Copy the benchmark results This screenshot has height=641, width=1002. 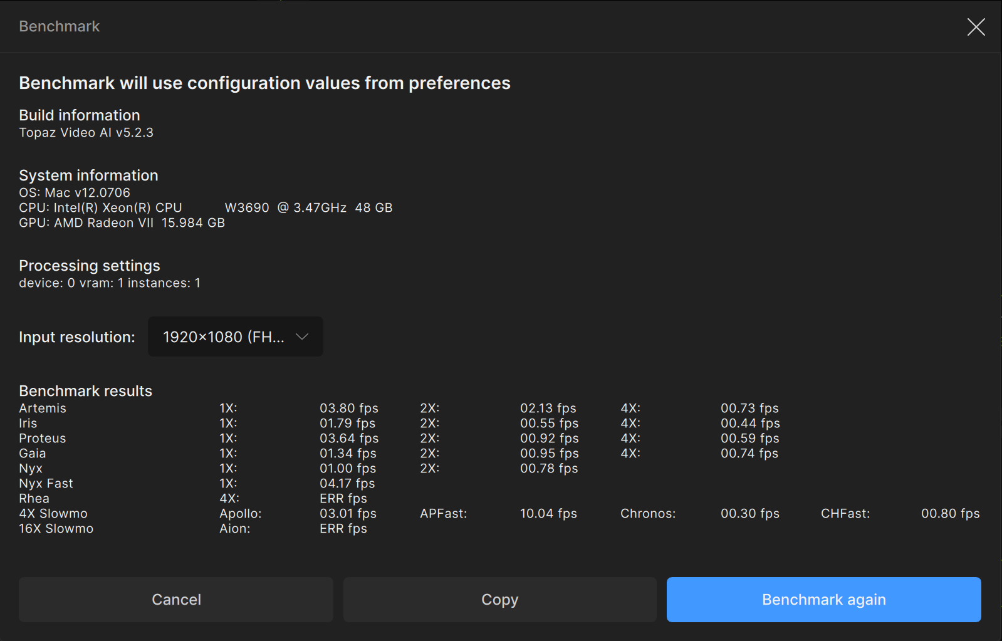(500, 600)
